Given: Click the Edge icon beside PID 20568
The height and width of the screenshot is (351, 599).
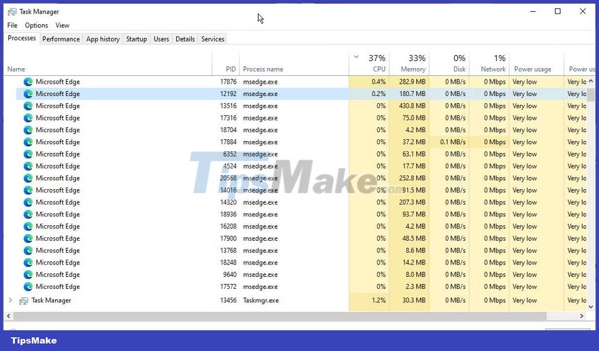Looking at the screenshot, I should 27,178.
